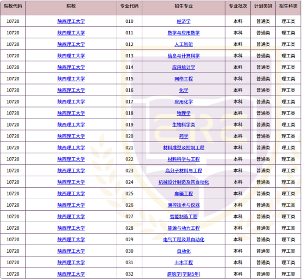Select 10720 cell in the 土木工程 row
Image resolution: width=302 pixels, height=280 pixels.
(13, 263)
